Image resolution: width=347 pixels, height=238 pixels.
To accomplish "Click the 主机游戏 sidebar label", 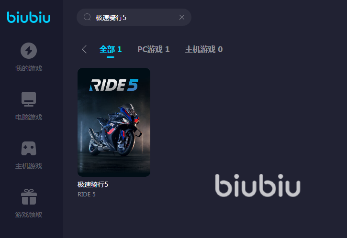I will pos(29,166).
